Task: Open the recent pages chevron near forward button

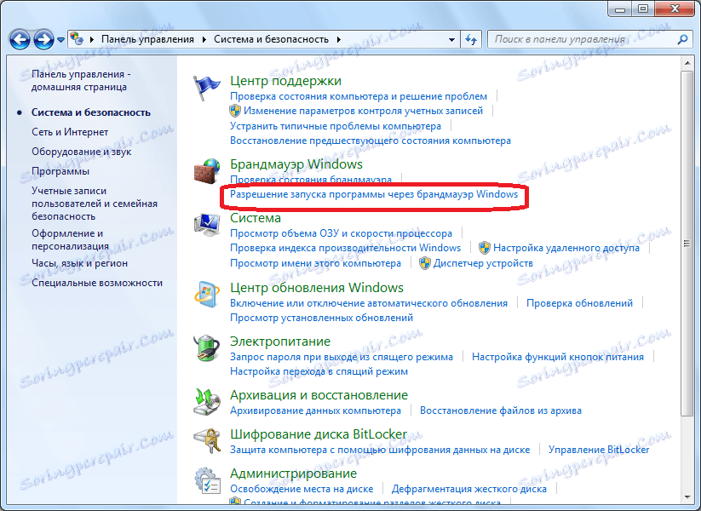Action: pos(59,38)
